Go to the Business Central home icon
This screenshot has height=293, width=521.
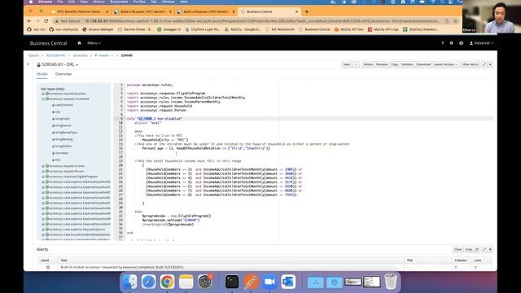tap(79, 43)
